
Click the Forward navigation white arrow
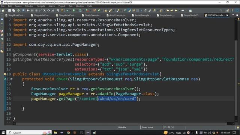point(183,10)
